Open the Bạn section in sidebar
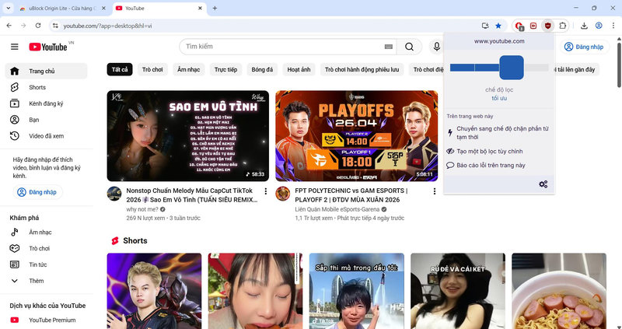This screenshot has width=622, height=329. click(x=46, y=120)
